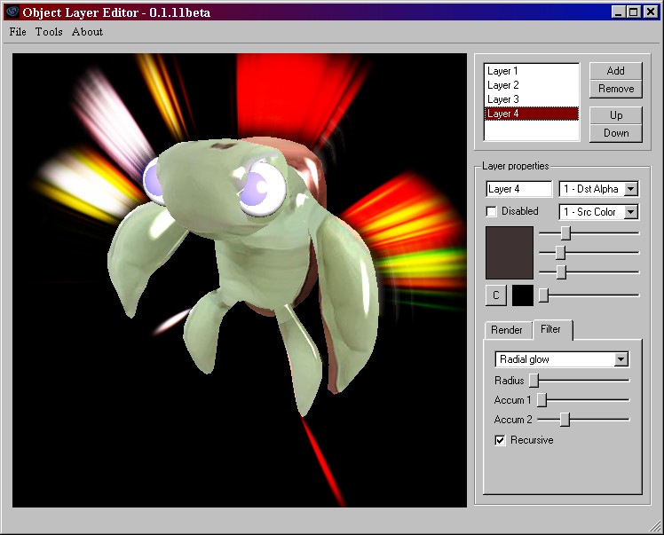Click the Radius slider handle

534,381
